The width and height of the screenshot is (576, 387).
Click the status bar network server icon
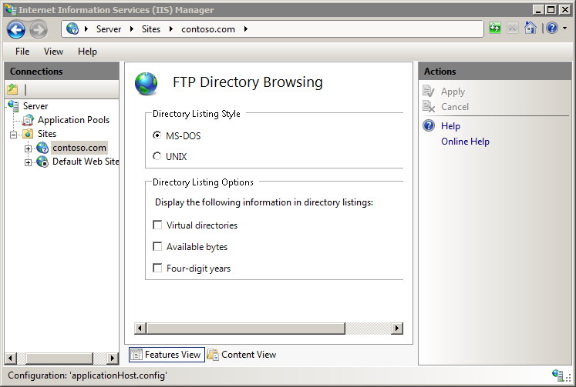click(557, 375)
